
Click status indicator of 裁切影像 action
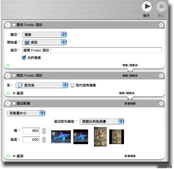[x=8, y=156]
